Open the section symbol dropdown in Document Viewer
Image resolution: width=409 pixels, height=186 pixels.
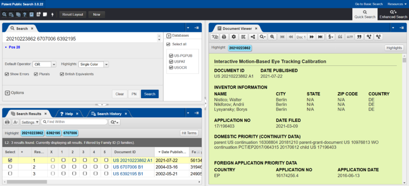click(x=330, y=37)
